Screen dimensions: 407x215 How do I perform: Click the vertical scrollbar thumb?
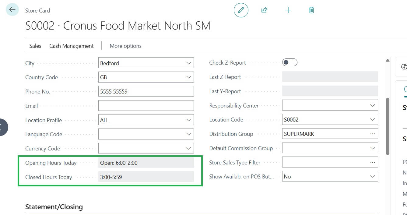388,126
